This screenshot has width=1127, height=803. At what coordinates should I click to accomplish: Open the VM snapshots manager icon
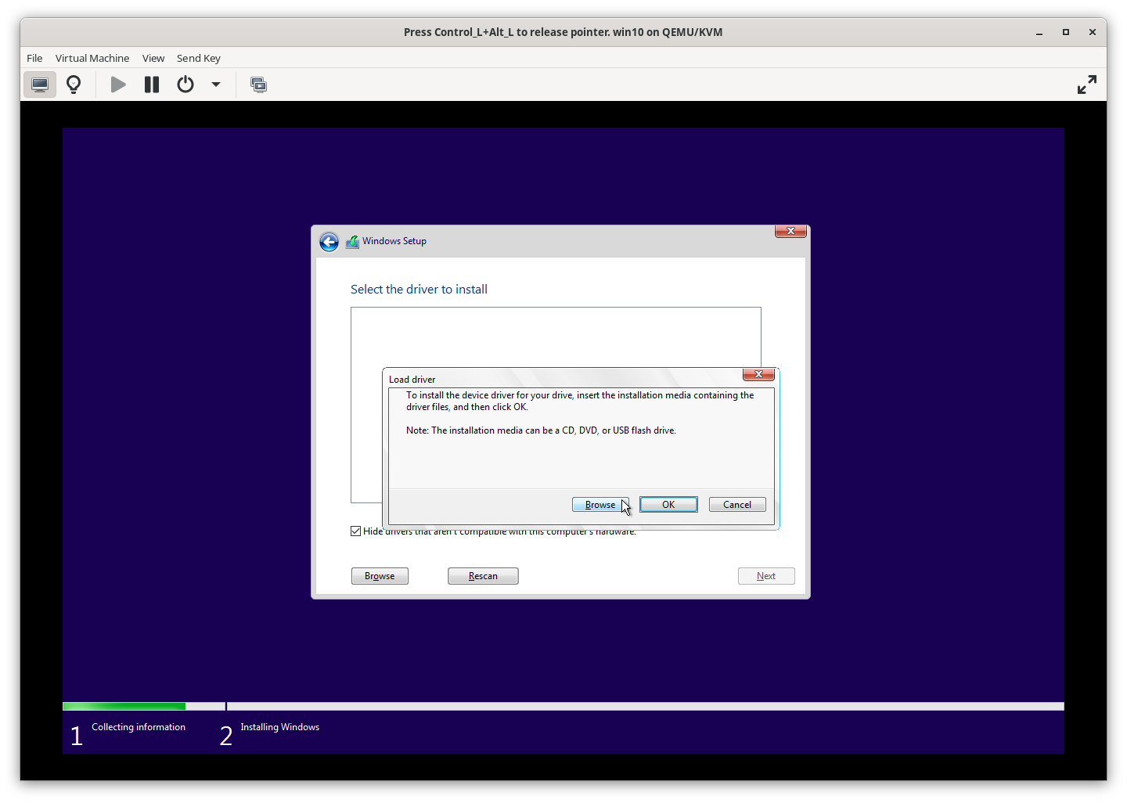[258, 85]
